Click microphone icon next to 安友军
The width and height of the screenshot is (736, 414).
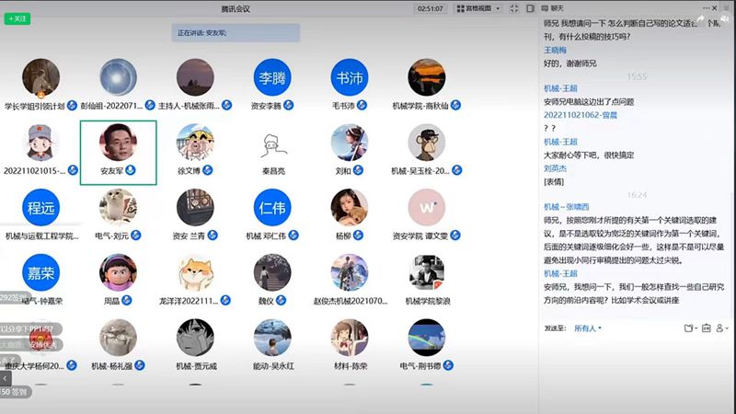131,170
